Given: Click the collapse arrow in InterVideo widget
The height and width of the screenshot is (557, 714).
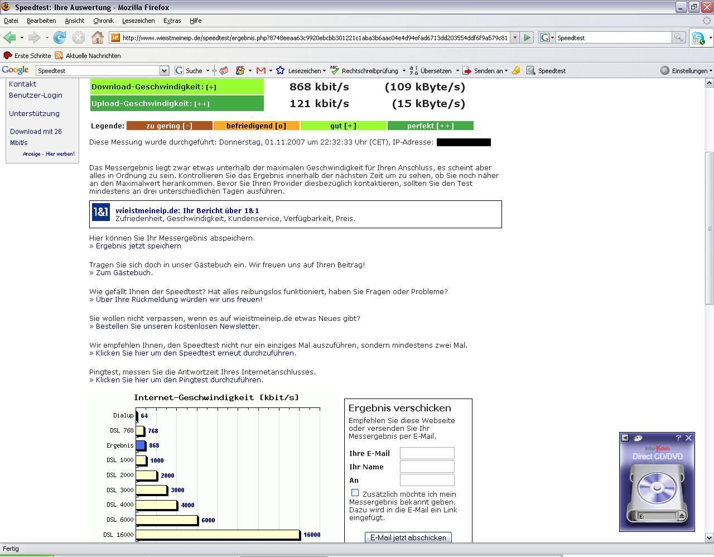Looking at the screenshot, I should pyautogui.click(x=625, y=438).
